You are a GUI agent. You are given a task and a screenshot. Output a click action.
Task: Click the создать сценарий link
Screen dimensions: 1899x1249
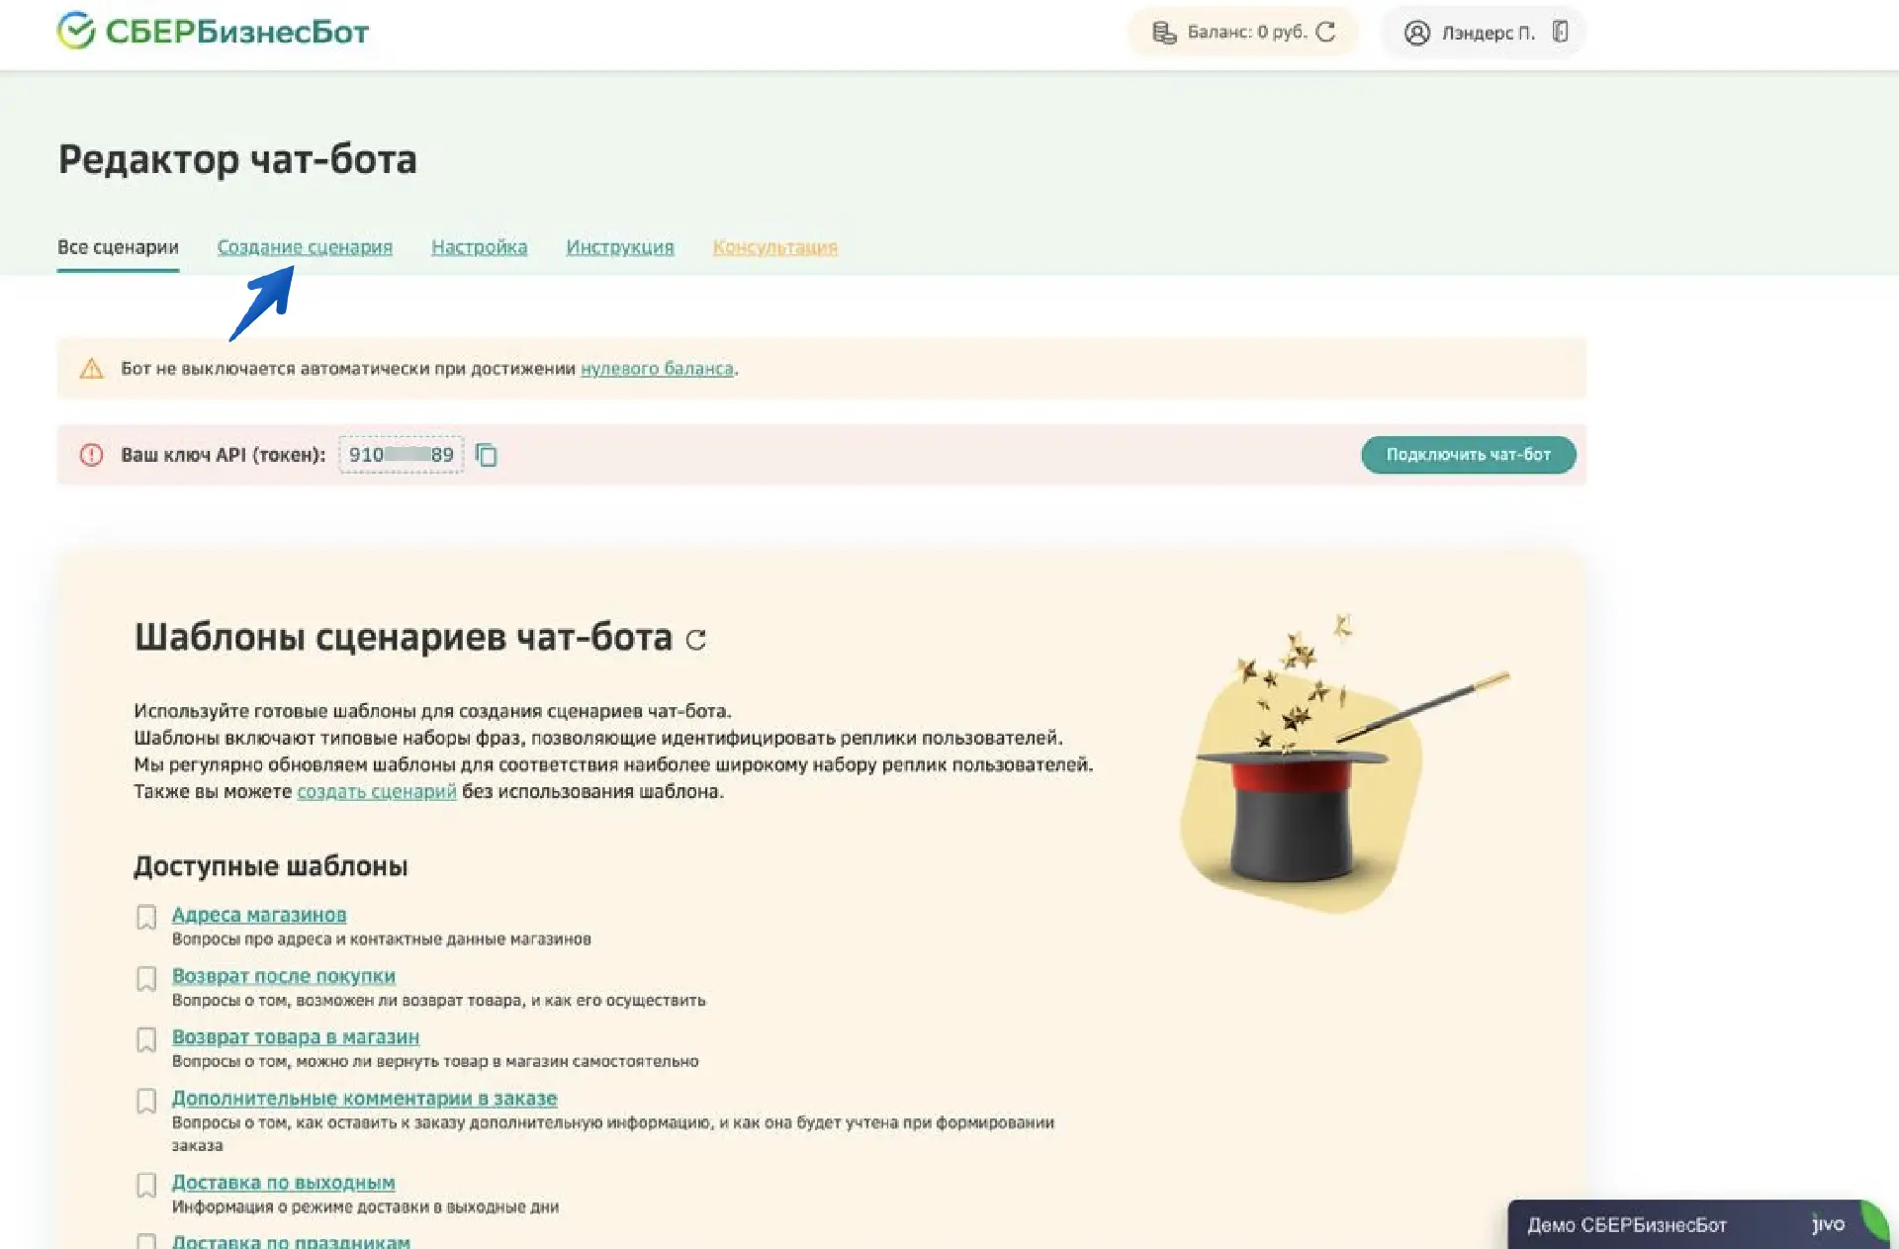[376, 791]
